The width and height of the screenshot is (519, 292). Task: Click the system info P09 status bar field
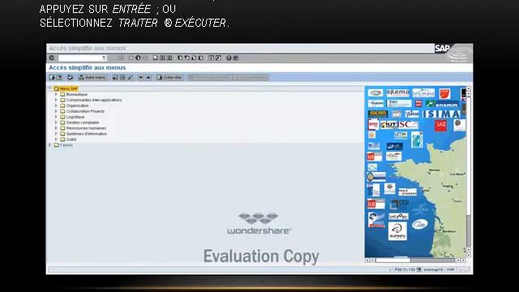[x=405, y=270]
